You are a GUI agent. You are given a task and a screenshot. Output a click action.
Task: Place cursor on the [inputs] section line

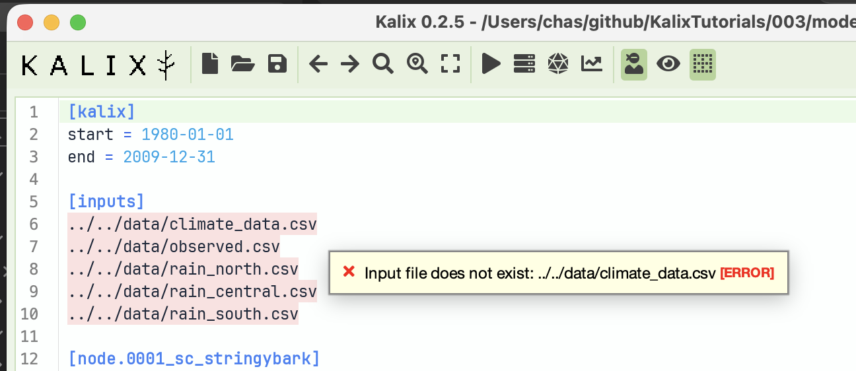click(x=106, y=201)
